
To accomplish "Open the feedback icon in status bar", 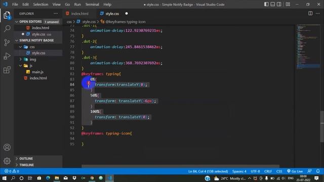I will (309, 171).
